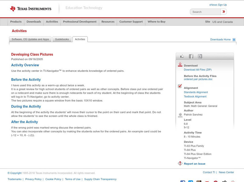
Task: Share the activity on Facebook
Action: (191, 56)
